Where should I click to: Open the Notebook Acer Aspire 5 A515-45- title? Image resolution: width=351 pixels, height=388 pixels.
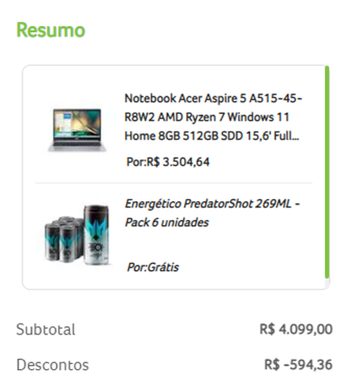pyautogui.click(x=213, y=98)
